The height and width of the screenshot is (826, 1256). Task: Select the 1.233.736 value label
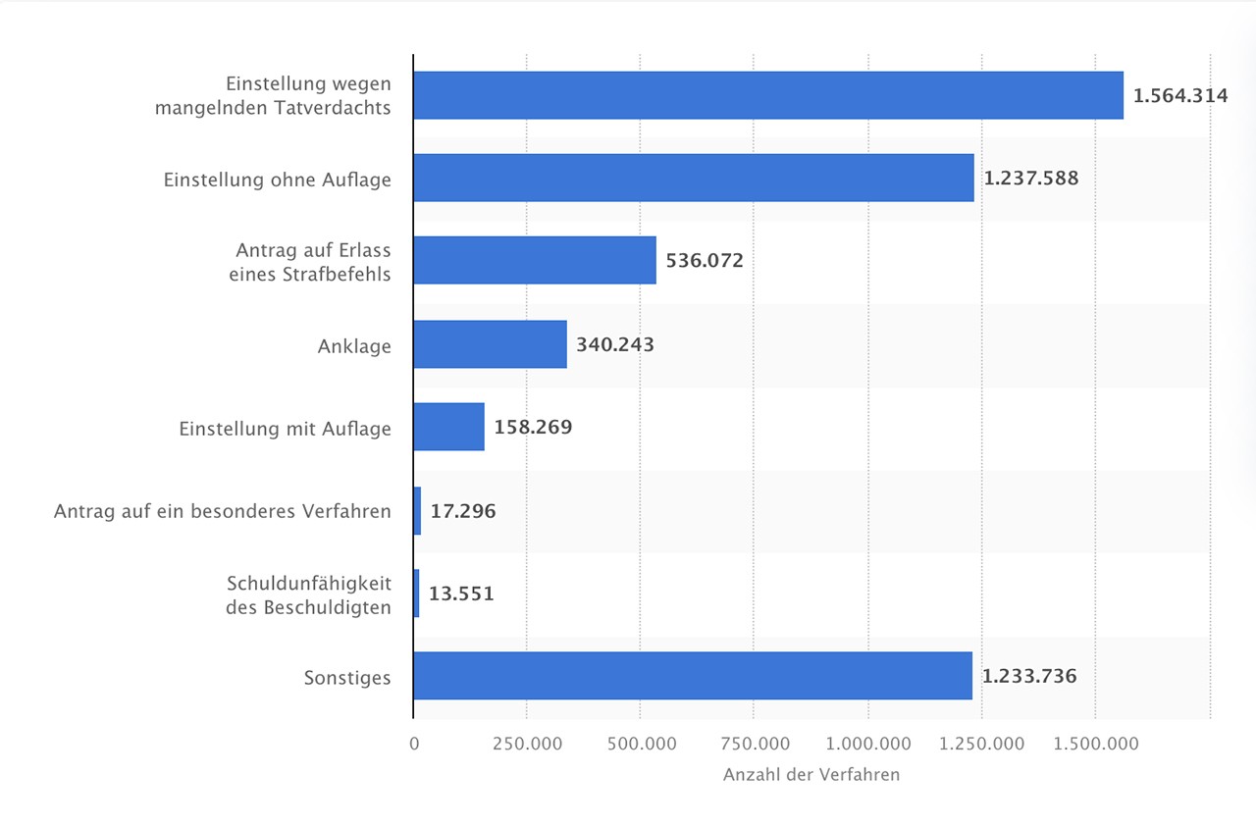click(x=1029, y=677)
